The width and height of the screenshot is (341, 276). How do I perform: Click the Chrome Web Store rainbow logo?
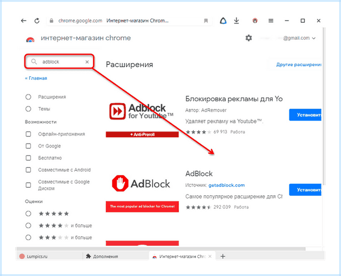30,40
